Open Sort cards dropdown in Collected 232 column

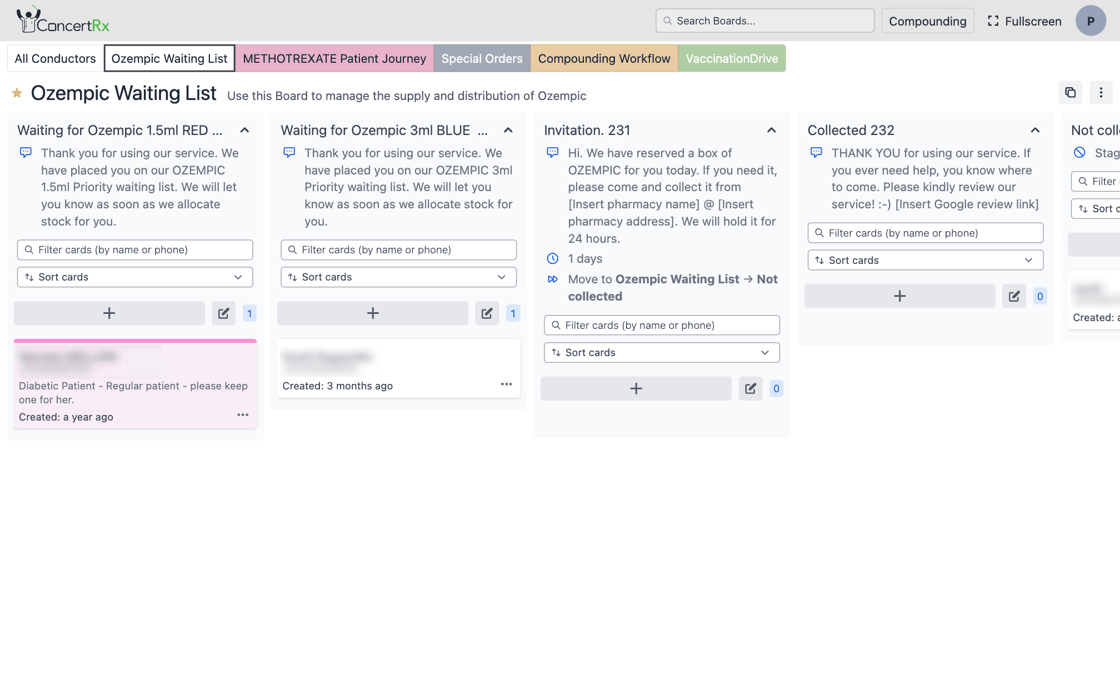click(x=925, y=260)
